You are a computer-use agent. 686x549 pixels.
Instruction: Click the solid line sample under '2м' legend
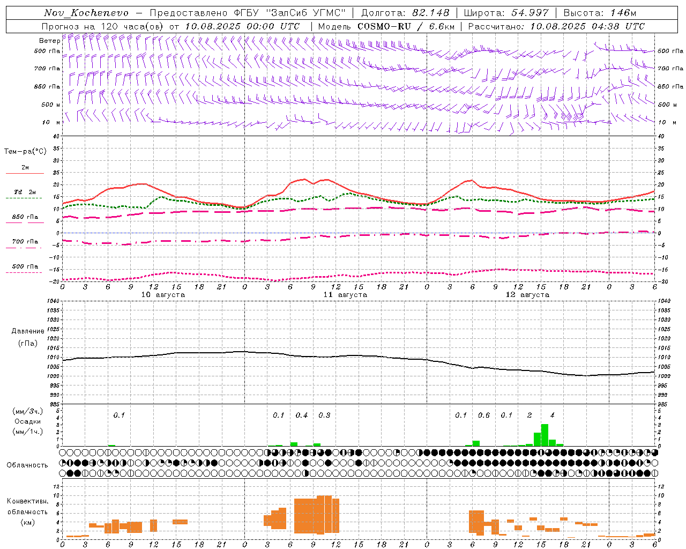click(25, 174)
